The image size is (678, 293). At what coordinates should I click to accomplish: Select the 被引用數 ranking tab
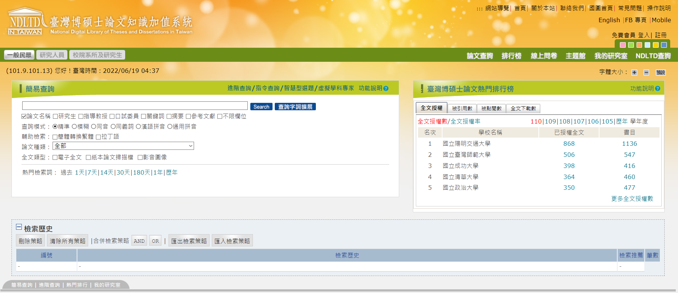462,108
